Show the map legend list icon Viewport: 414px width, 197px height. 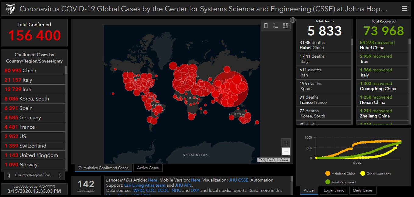point(276,26)
